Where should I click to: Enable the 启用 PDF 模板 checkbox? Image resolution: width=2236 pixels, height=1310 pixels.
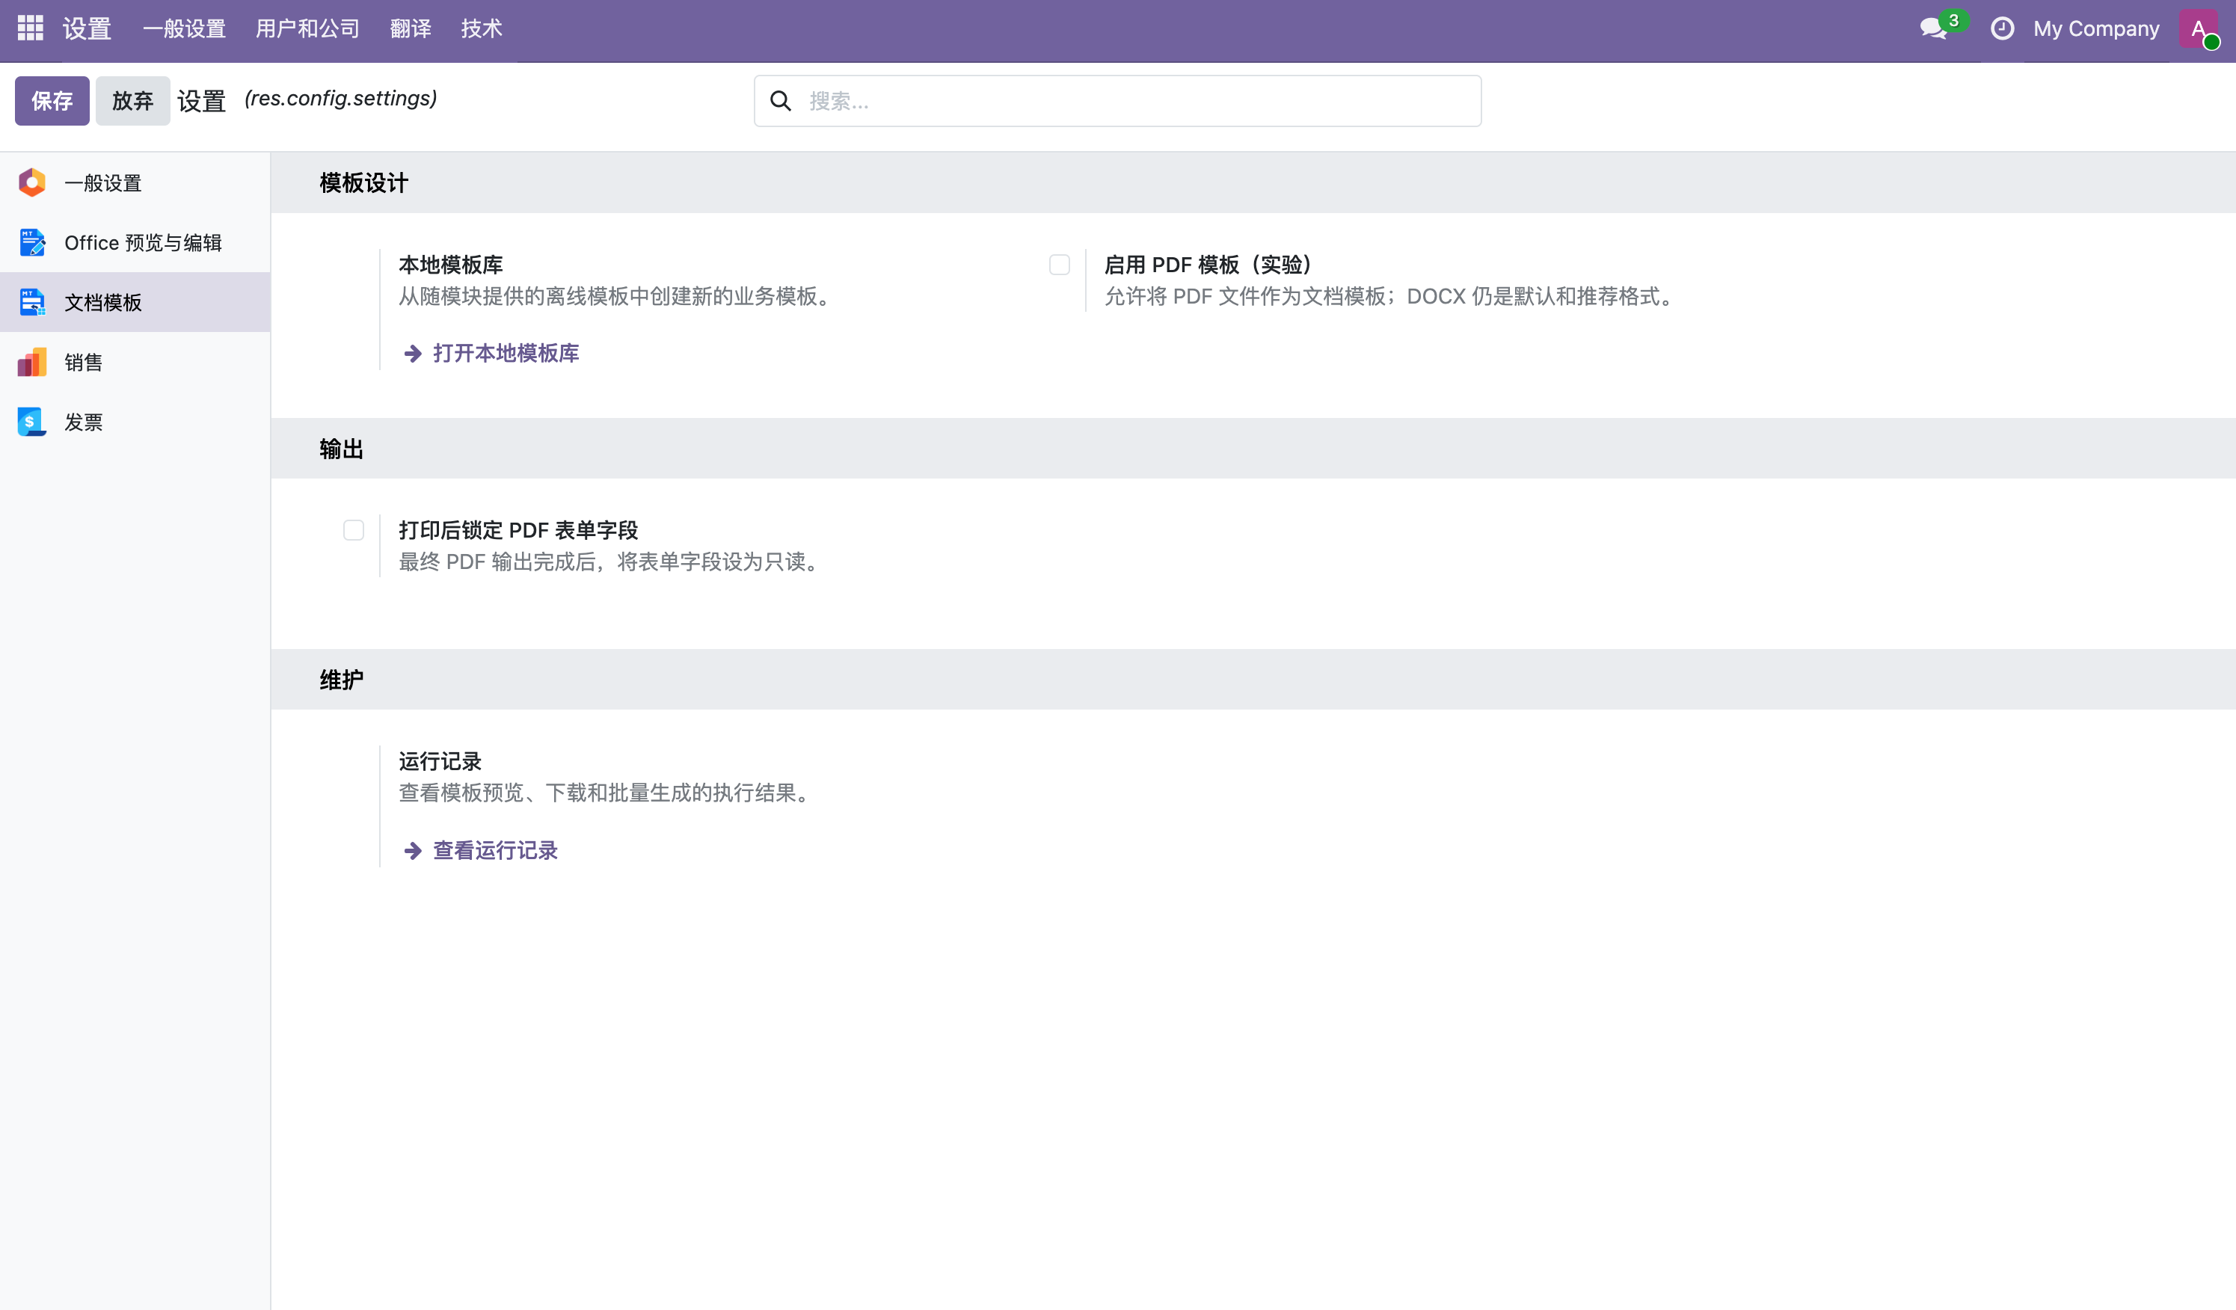click(x=1060, y=265)
